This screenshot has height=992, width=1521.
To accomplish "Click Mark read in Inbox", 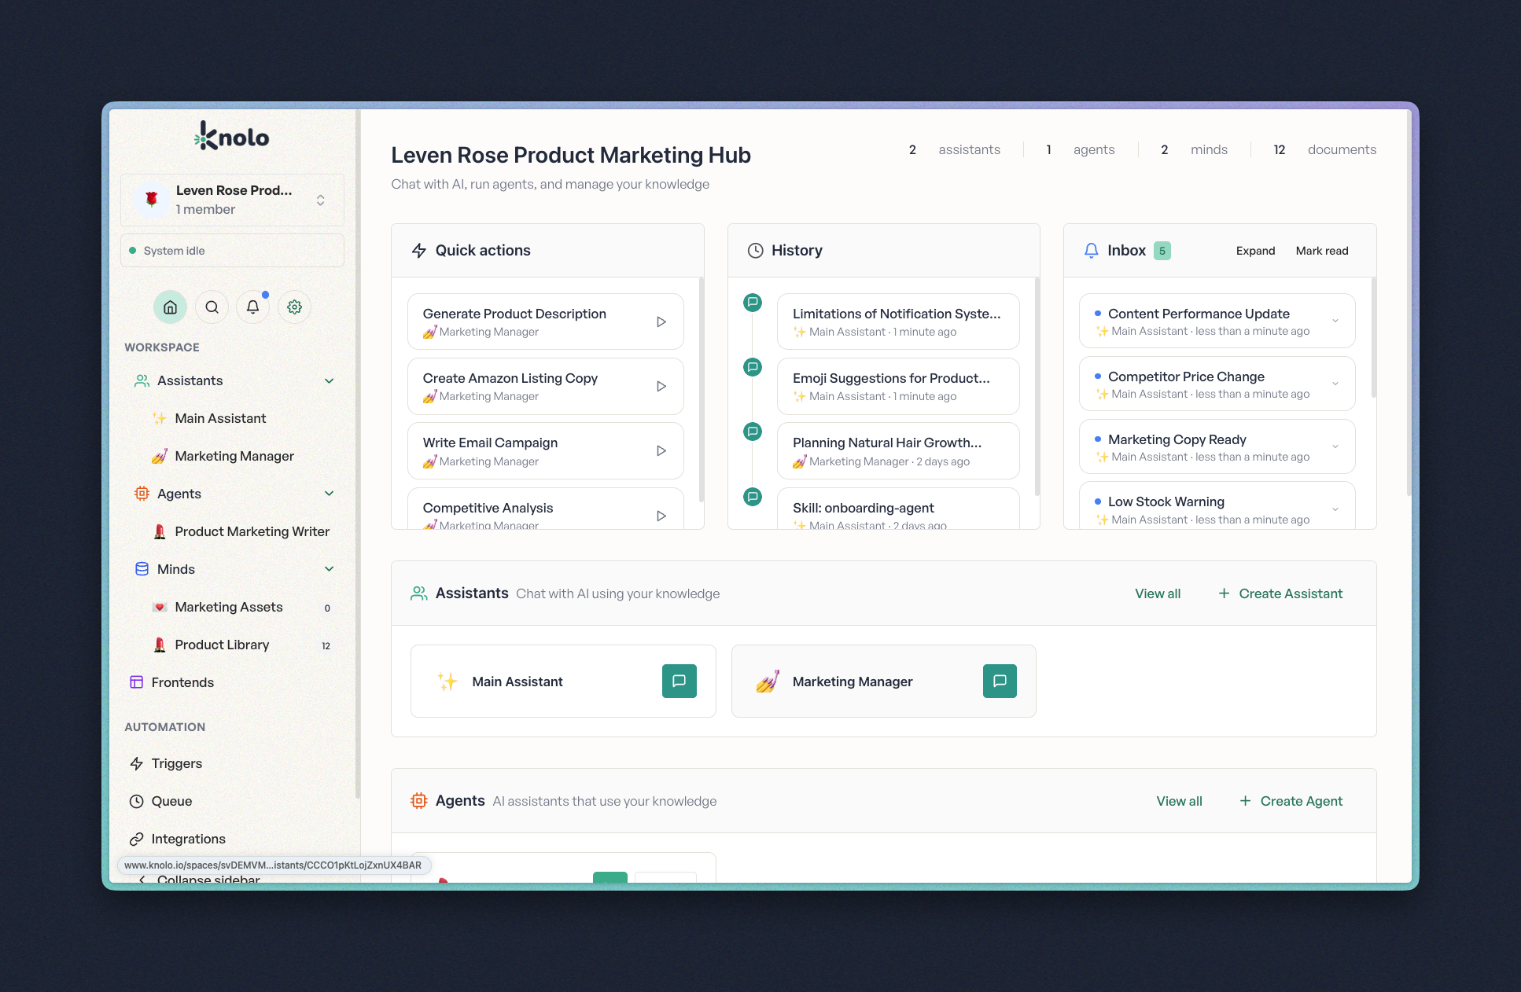I will pos(1322,251).
